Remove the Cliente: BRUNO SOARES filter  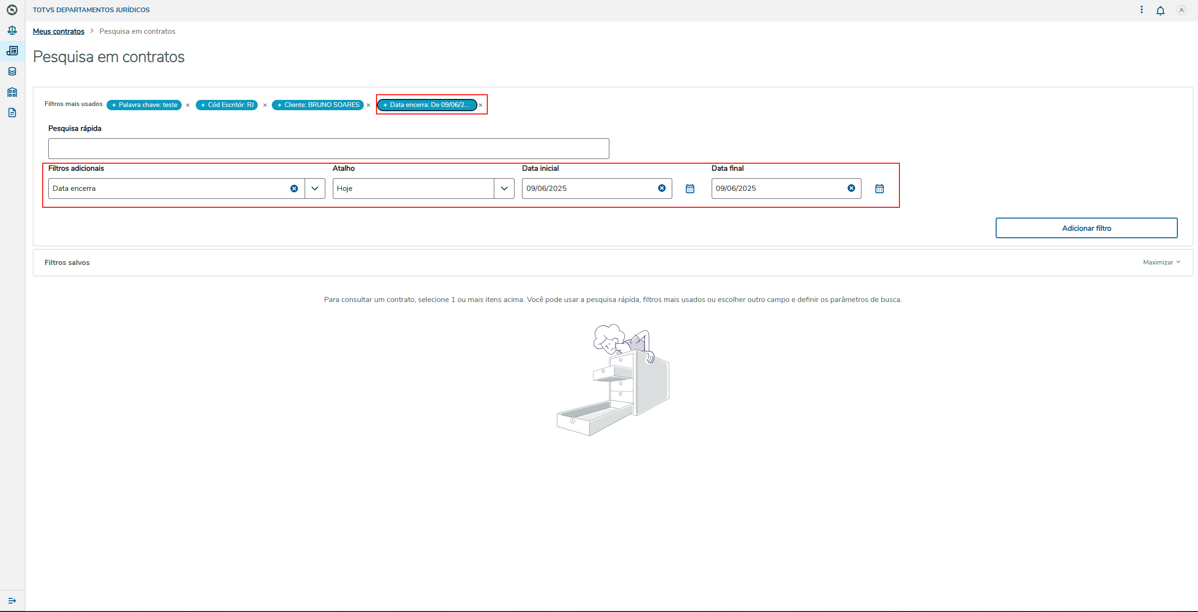(369, 105)
